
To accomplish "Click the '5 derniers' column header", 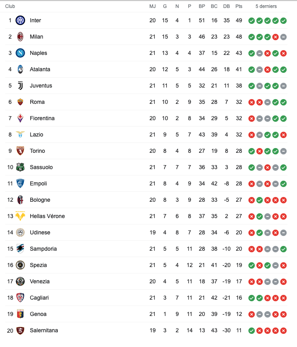I will coord(266,6).
